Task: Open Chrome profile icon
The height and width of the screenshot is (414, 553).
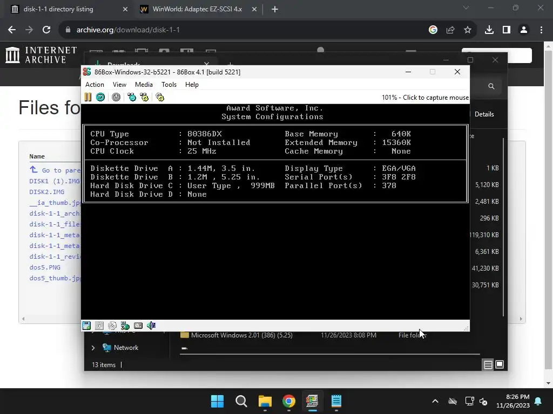Action: tap(524, 30)
